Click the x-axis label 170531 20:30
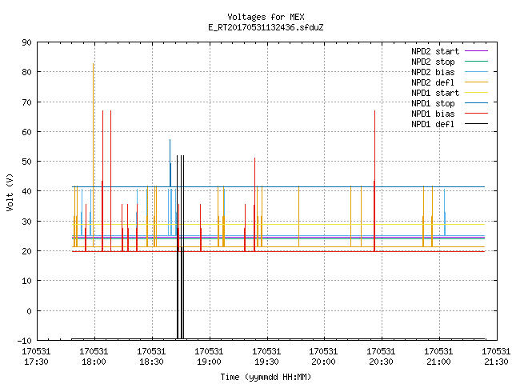Viewport: 512px width, 384px height. coord(381,357)
